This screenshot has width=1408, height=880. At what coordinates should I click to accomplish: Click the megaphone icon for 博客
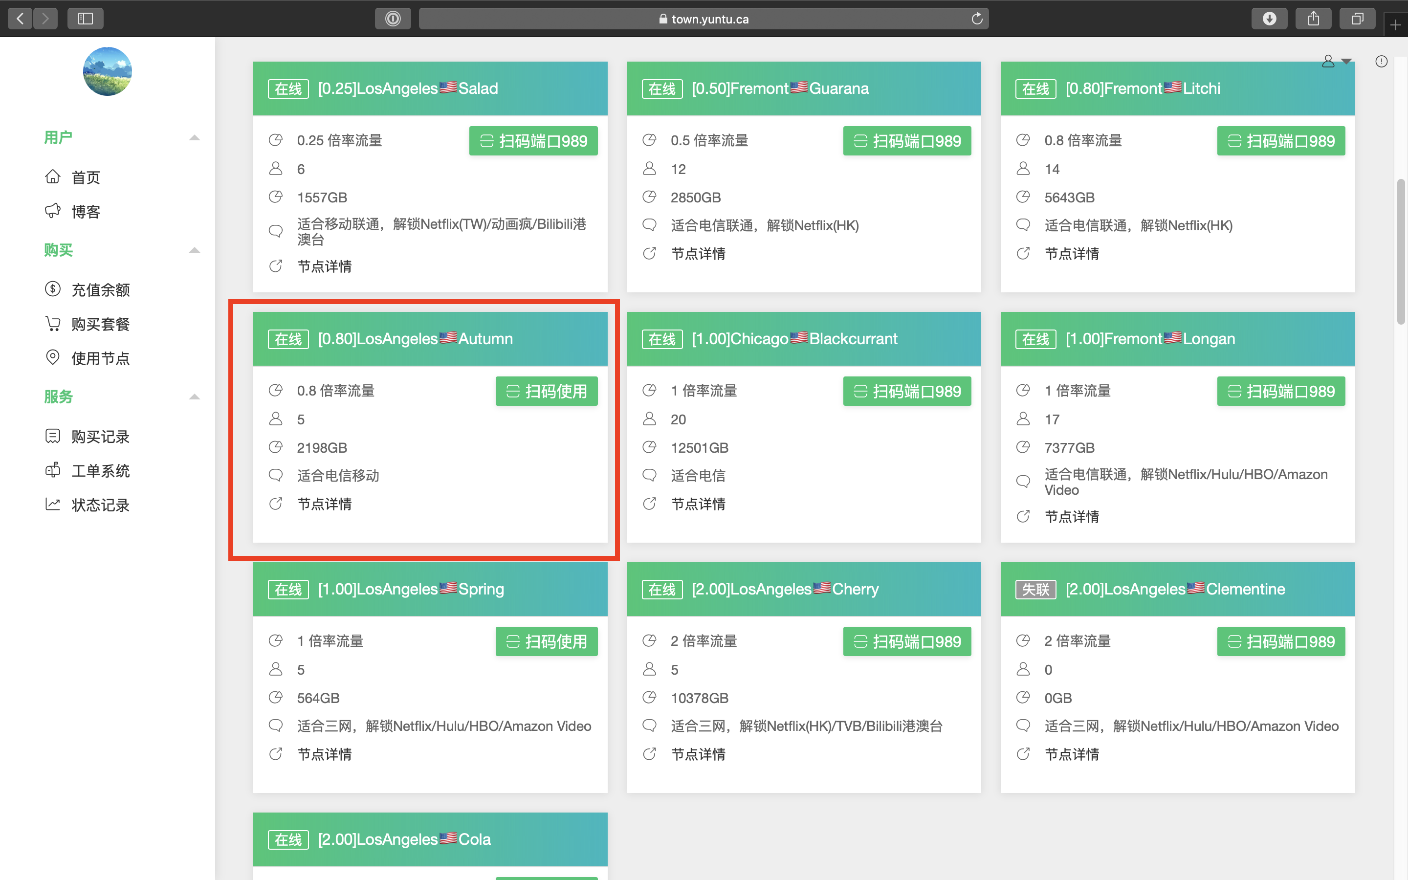[52, 211]
